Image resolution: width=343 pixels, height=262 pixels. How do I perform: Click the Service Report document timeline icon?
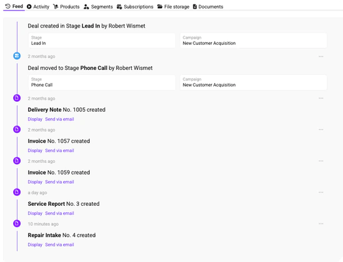tap(17, 192)
